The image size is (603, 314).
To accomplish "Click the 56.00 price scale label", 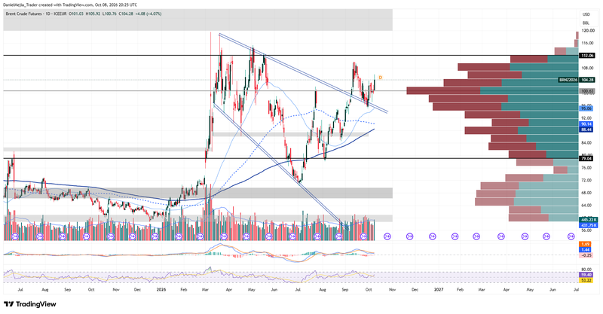I will click(x=587, y=230).
